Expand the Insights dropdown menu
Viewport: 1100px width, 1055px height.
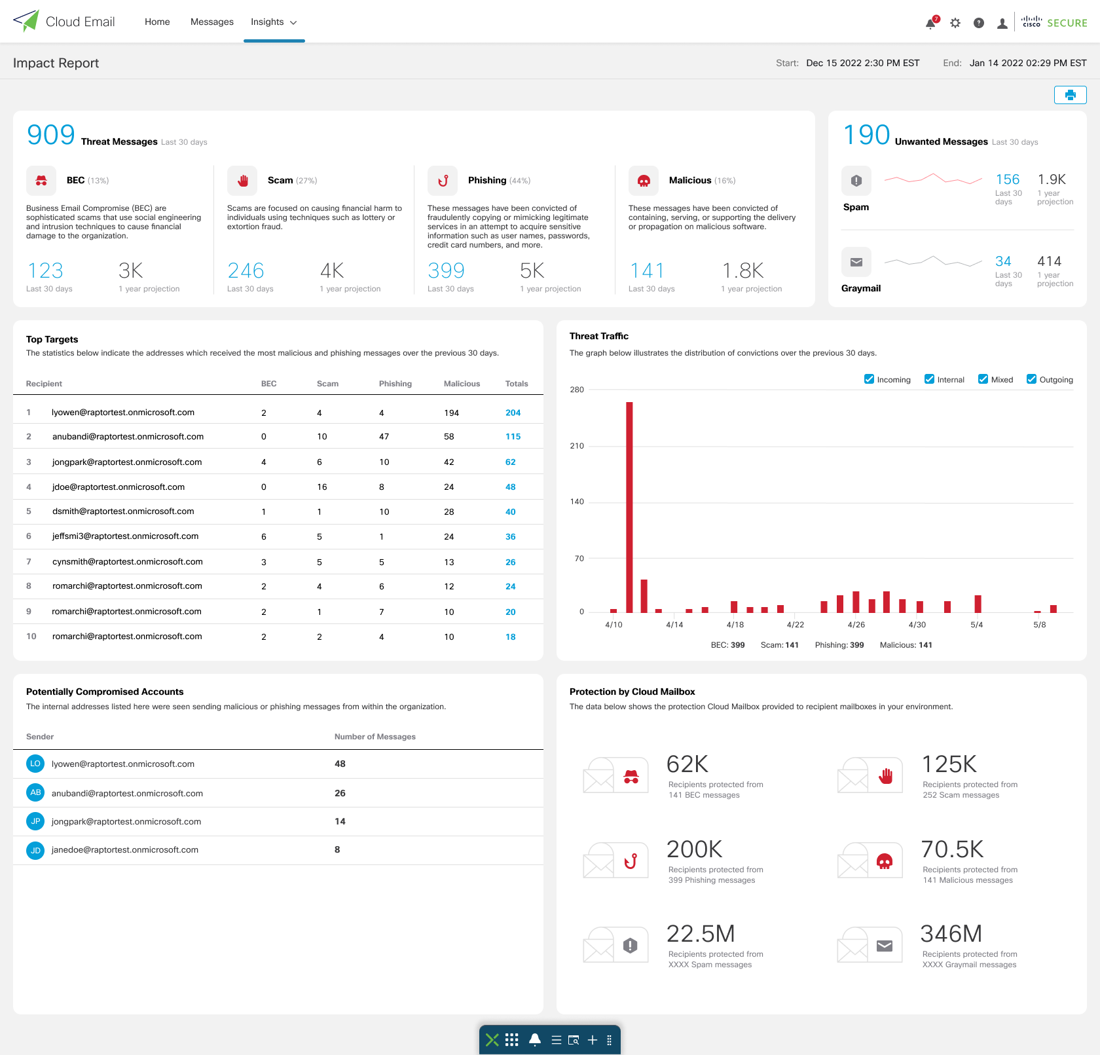[x=274, y=22]
